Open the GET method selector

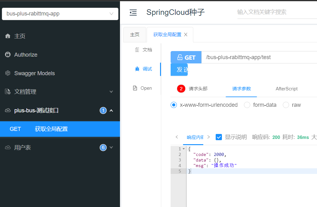(x=186, y=57)
